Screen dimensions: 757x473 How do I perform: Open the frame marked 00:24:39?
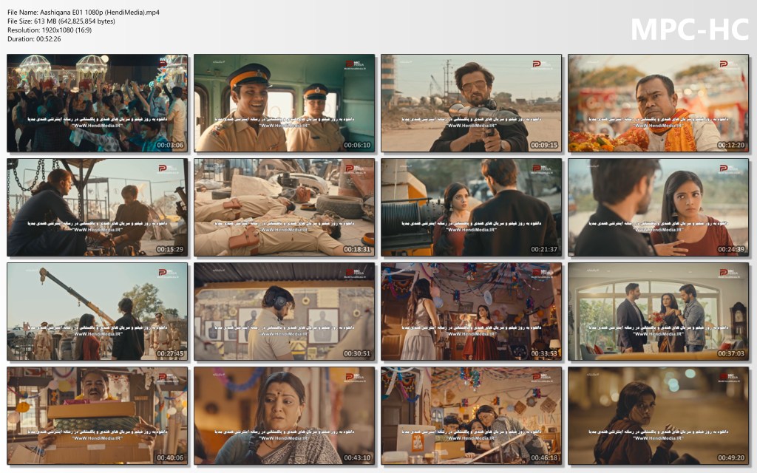(659, 208)
